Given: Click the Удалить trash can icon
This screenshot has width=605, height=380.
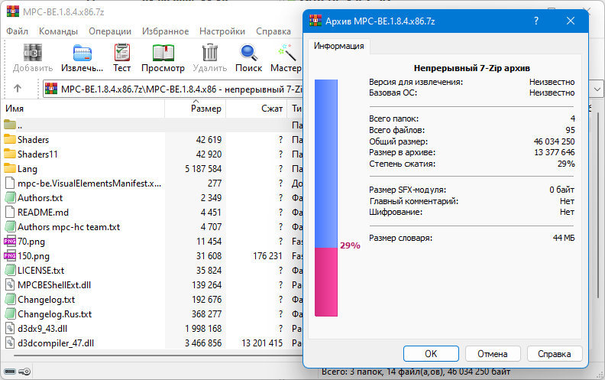Looking at the screenshot, I should point(210,53).
